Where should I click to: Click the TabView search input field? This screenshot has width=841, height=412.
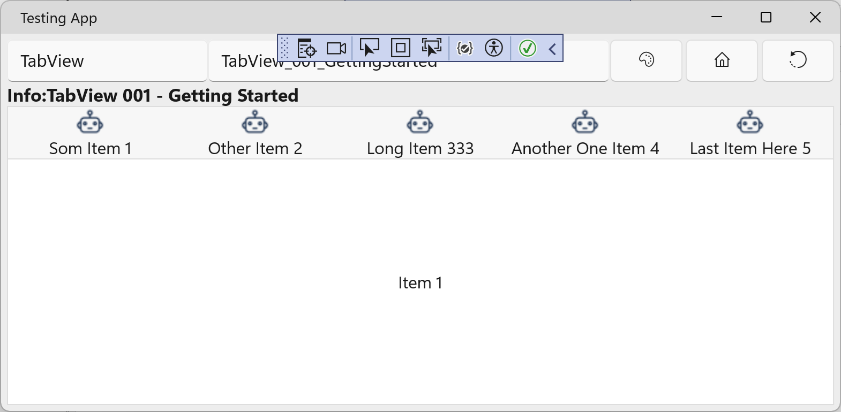tap(107, 60)
